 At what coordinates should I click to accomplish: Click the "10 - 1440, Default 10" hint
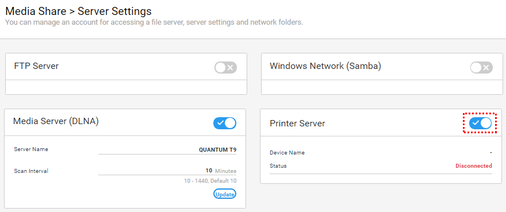click(210, 181)
